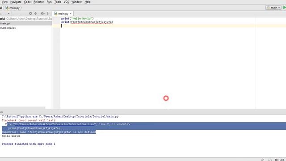
Task: Open the Run menu
Action: pos(49,2)
